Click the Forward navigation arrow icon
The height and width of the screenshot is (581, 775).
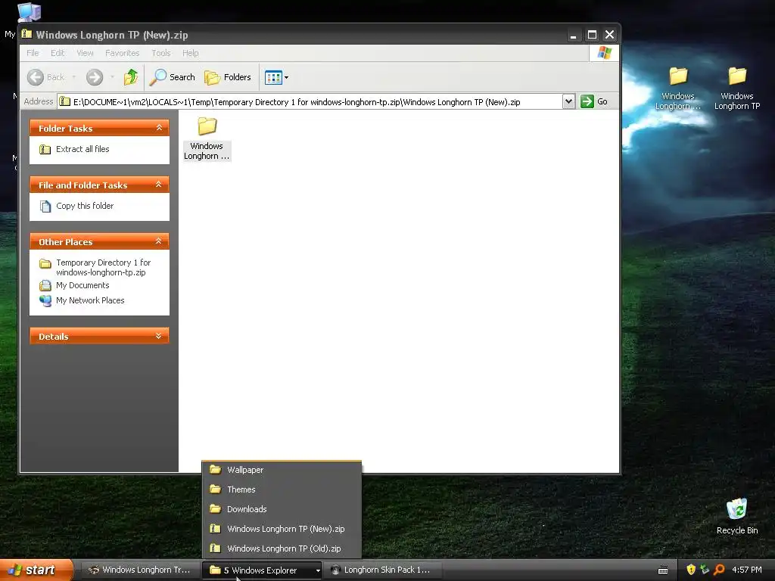pyautogui.click(x=95, y=77)
